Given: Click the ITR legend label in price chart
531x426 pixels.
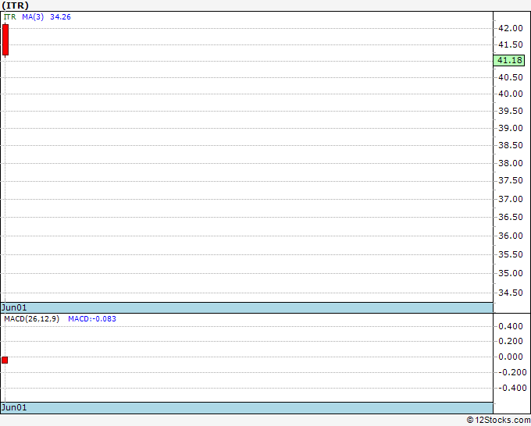Looking at the screenshot, I should coord(10,17).
